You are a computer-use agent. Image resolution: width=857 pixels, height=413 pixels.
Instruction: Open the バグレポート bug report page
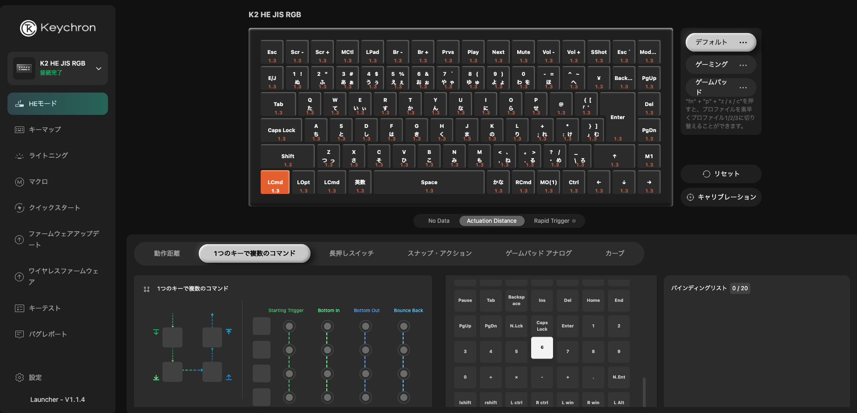[47, 334]
